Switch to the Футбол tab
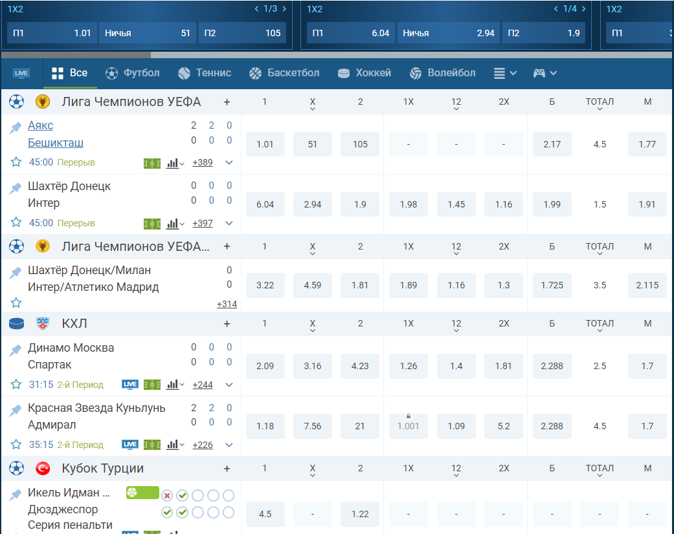The image size is (674, 534). (132, 73)
